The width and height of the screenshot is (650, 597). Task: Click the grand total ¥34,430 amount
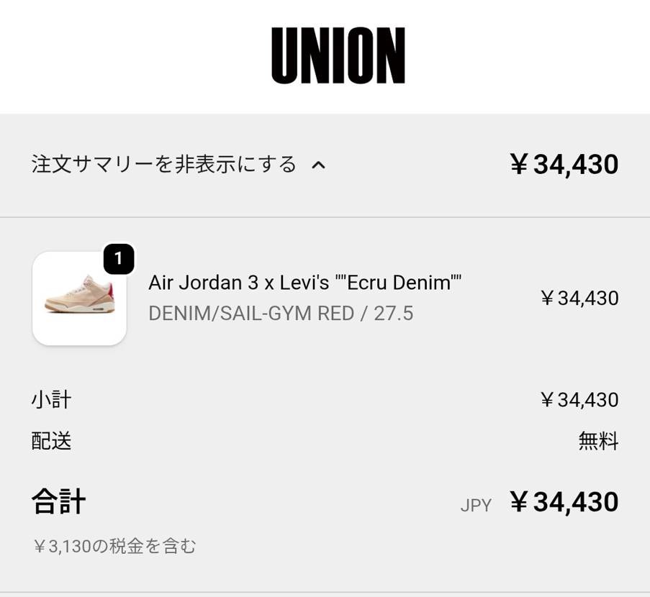tap(565, 501)
